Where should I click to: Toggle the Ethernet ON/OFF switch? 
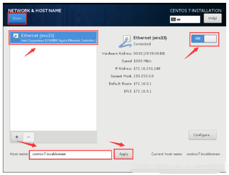click(204, 39)
